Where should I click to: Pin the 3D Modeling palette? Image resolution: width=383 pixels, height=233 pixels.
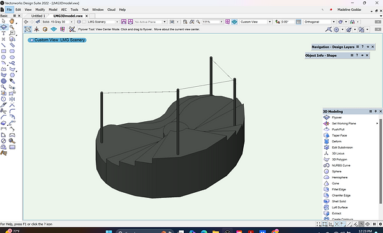point(376,111)
